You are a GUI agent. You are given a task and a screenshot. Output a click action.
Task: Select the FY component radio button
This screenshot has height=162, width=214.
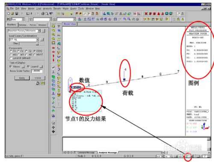pyautogui.click(x=18, y=51)
